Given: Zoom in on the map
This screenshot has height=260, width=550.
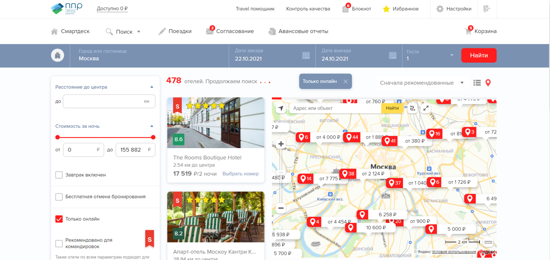Looking at the screenshot, I should (281, 144).
